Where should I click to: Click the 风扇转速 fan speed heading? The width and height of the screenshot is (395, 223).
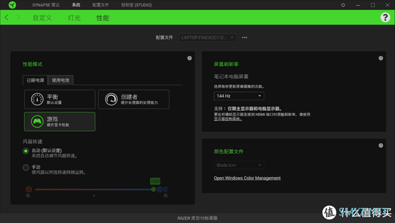coord(33,142)
